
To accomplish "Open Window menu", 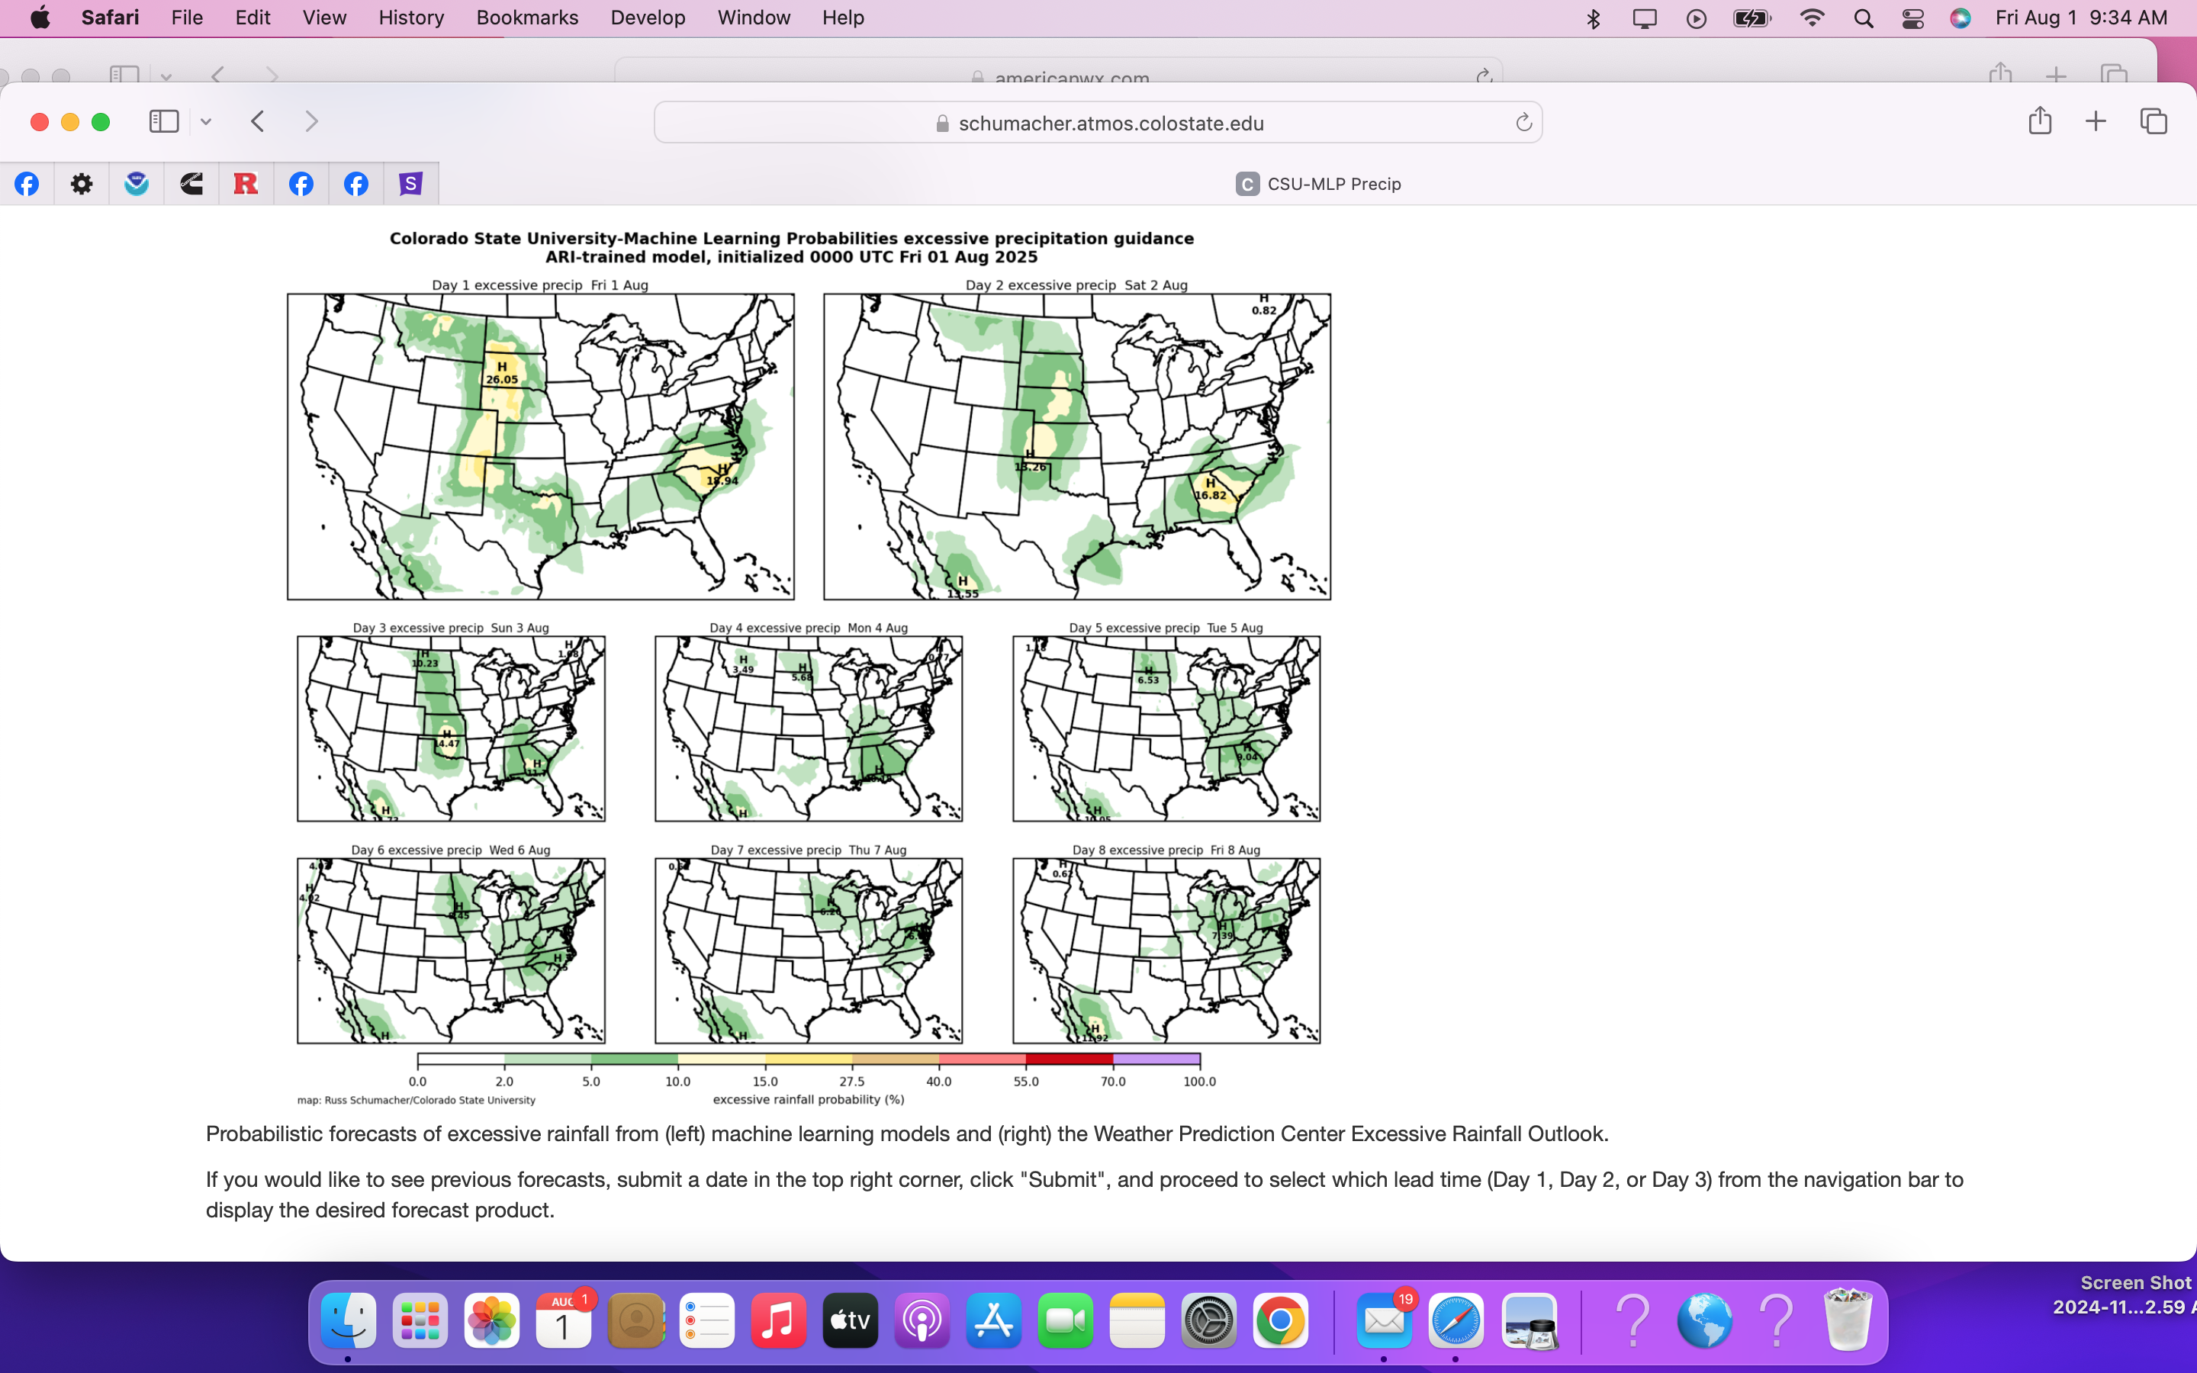I will click(x=754, y=18).
